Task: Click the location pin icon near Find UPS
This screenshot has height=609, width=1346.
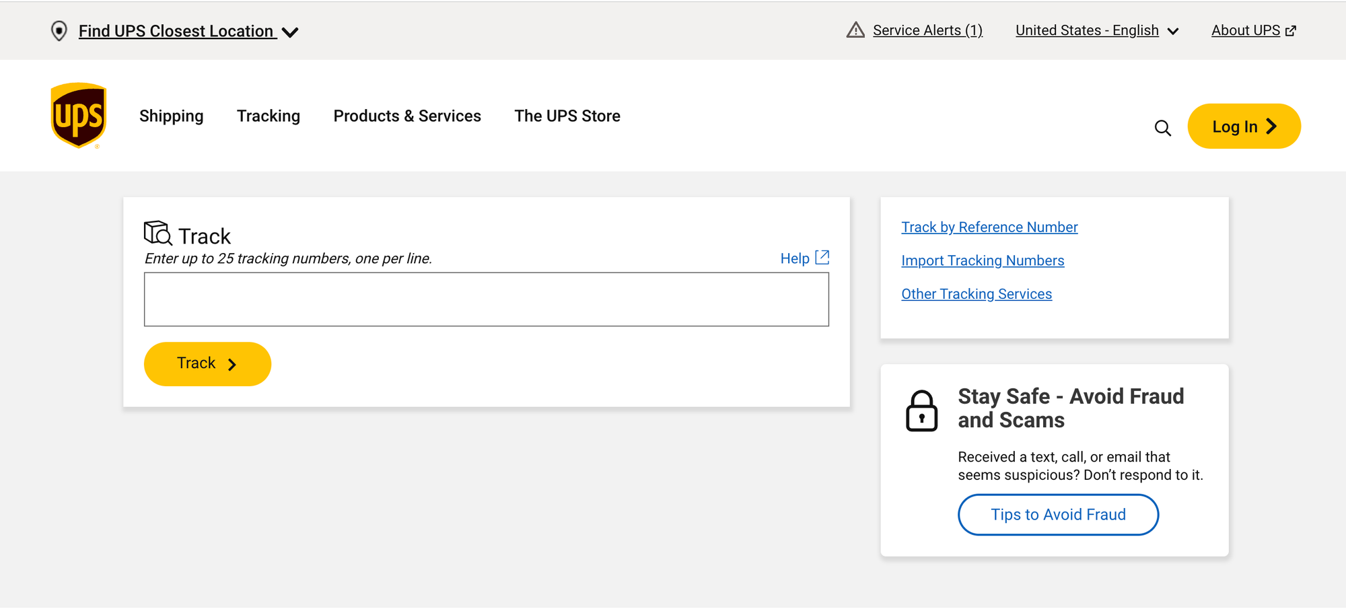Action: [59, 30]
